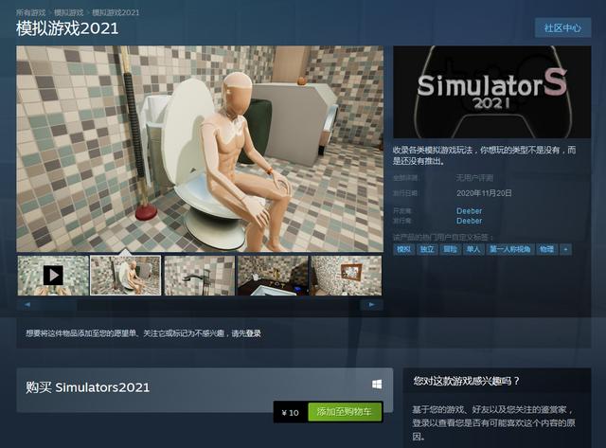
Task: Click the 添加至购物车 add to cart button
Action: (345, 412)
